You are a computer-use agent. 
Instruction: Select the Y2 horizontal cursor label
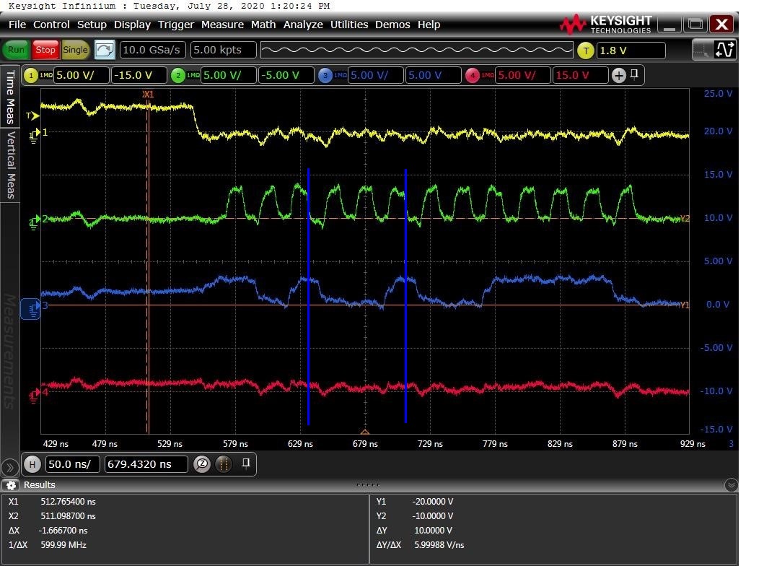[x=685, y=219]
